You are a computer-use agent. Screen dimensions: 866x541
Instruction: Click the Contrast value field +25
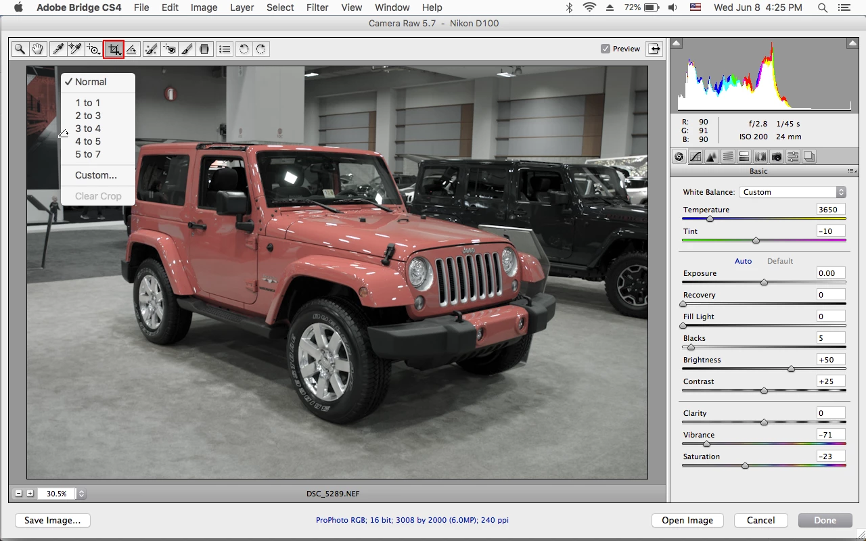click(x=830, y=381)
